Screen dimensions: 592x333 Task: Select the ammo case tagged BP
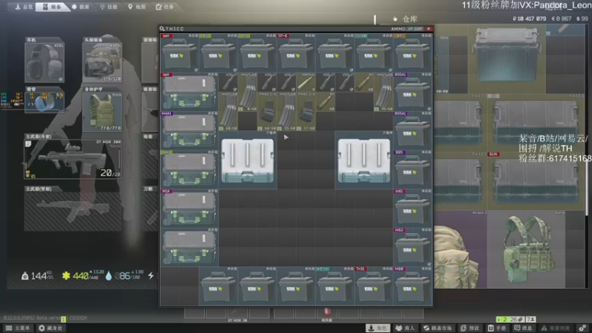412,53
